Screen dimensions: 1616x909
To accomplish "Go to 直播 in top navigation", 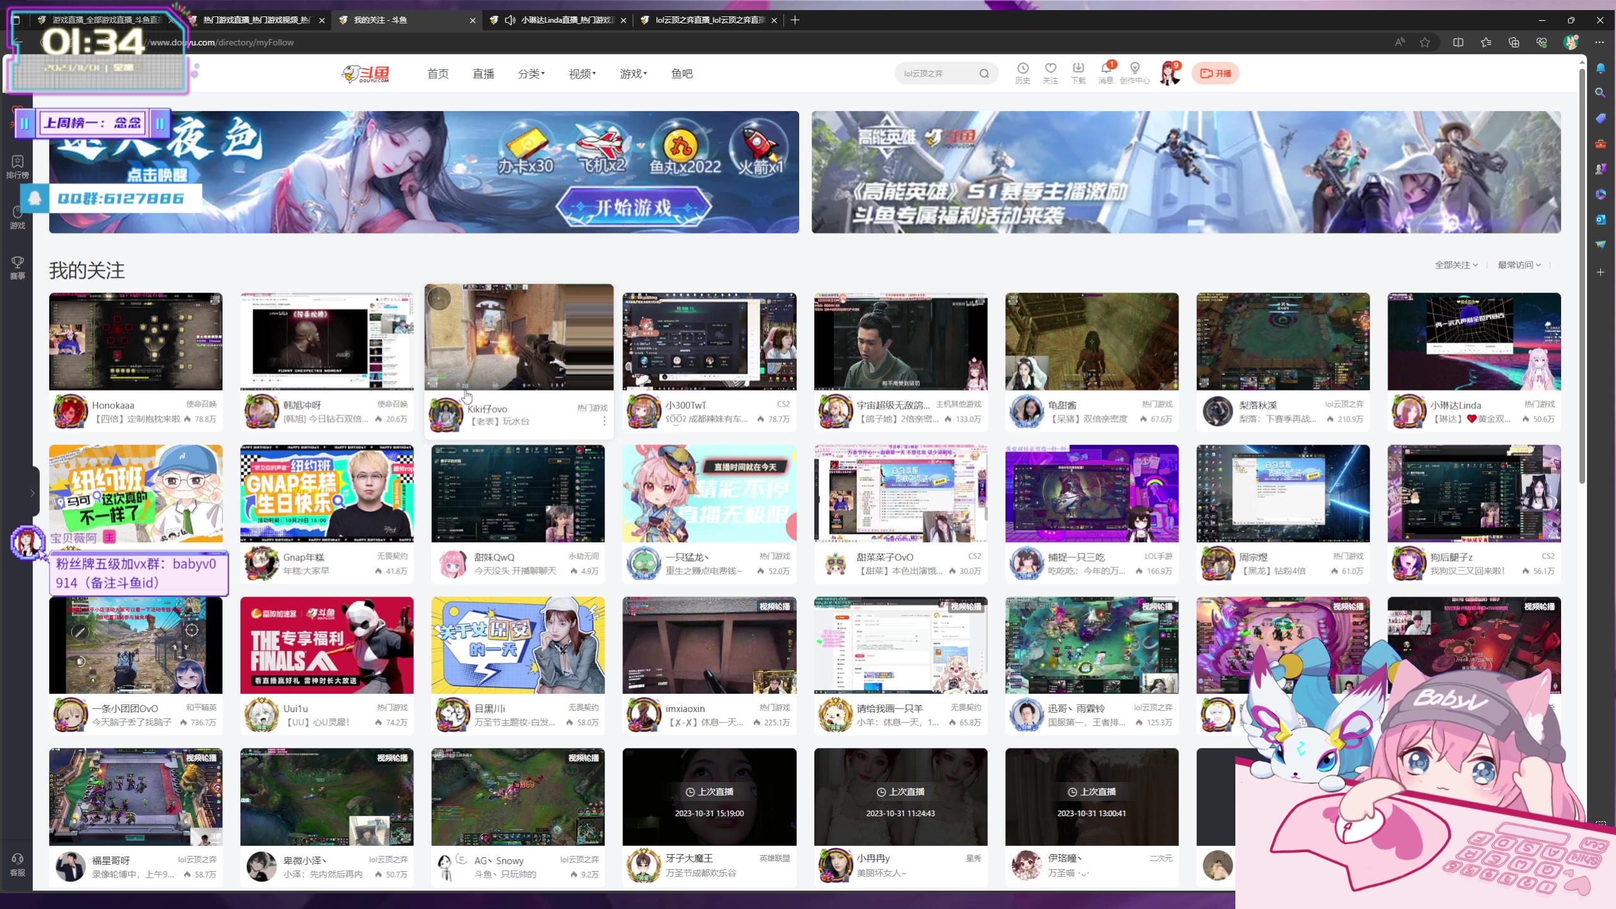I will point(483,74).
